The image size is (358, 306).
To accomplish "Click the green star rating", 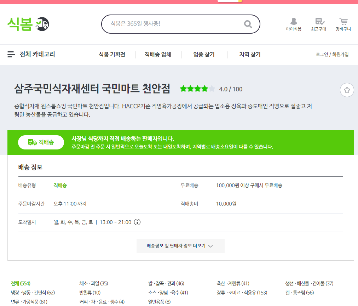I will click(x=197, y=89).
